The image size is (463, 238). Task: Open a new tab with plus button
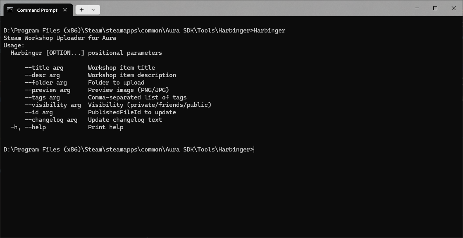[x=81, y=10]
